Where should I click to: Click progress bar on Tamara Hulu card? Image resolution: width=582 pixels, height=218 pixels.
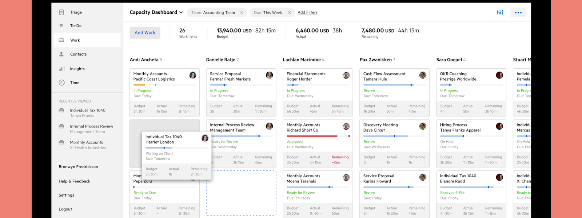pos(394,85)
